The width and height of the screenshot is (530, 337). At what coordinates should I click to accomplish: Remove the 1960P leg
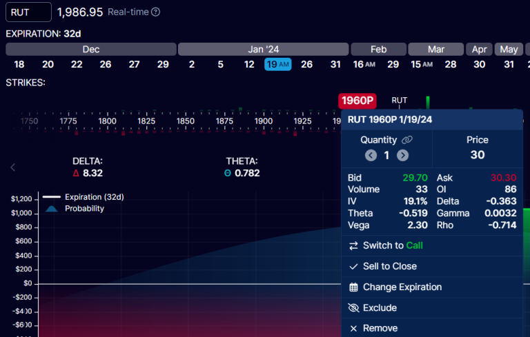pyautogui.click(x=380, y=329)
